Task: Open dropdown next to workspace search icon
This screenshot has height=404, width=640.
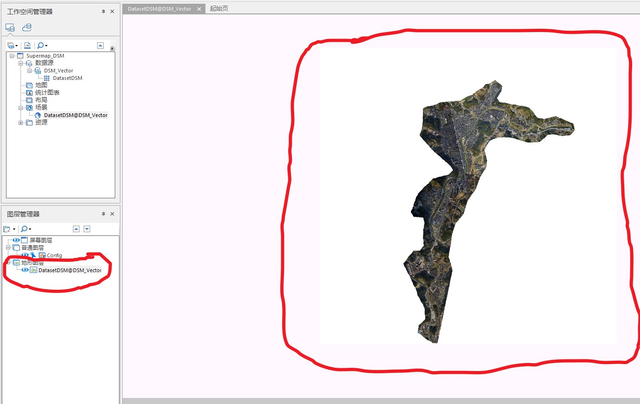Action: tap(46, 46)
